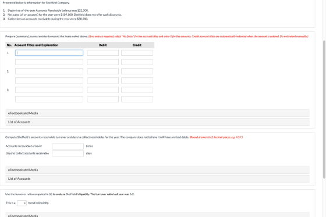Click entry 3 second row credit field
The width and height of the screenshot is (326, 217).
137,99
